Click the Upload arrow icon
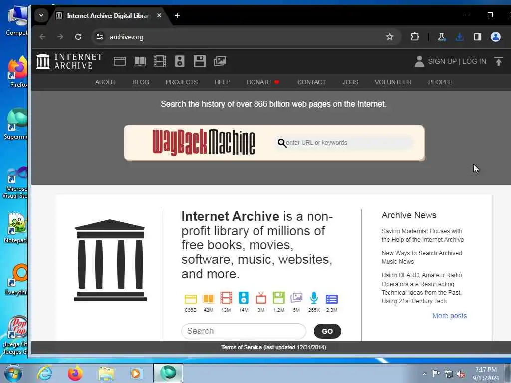This screenshot has height=383, width=511. 499,61
